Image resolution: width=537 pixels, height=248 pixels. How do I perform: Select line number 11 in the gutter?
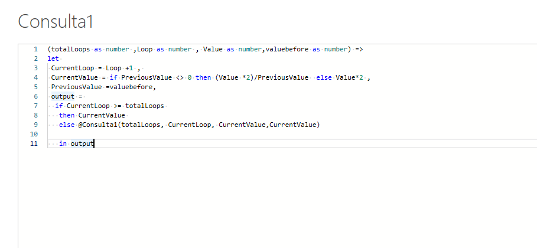point(34,143)
